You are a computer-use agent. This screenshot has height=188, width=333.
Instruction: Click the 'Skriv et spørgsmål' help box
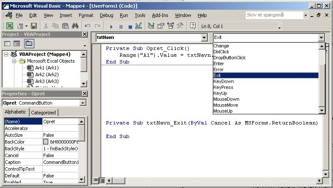click(274, 15)
